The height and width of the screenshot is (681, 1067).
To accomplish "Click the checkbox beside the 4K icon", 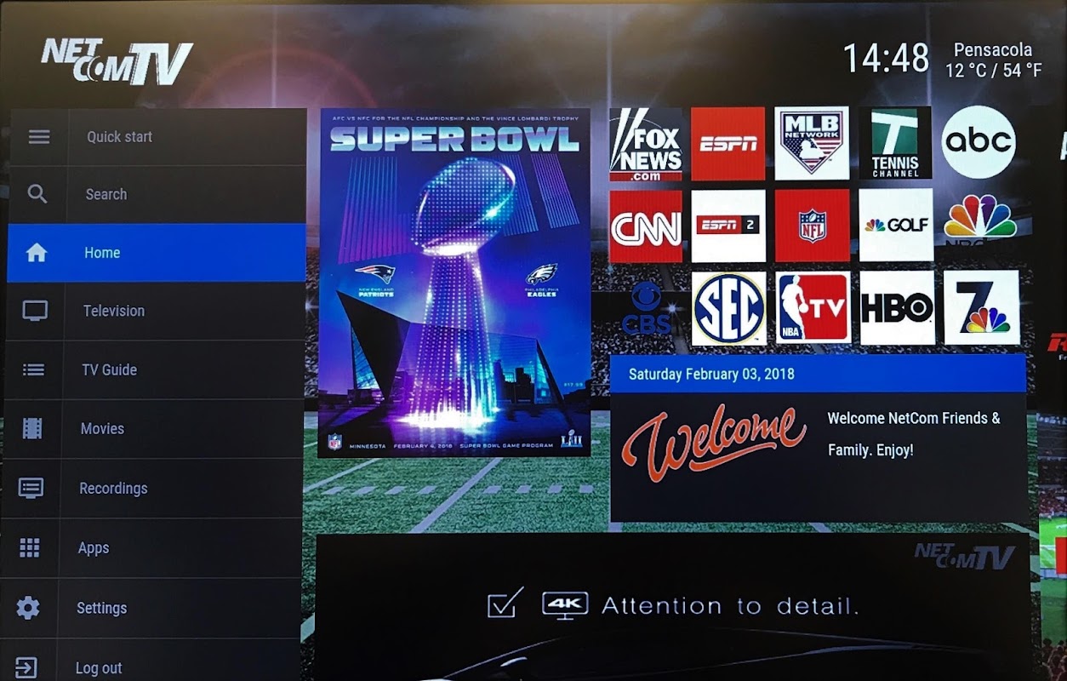I will pos(504,604).
